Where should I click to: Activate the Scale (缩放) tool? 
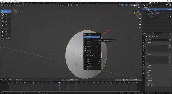point(6,25)
